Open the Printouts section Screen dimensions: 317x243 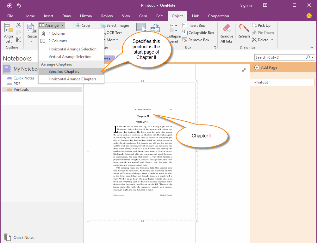tap(42, 90)
